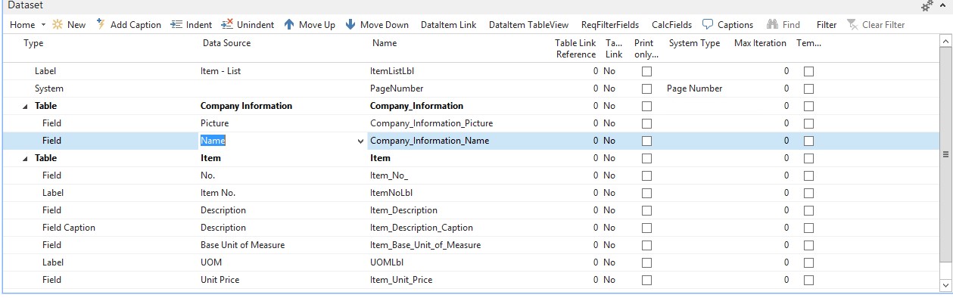Select the Item_Base_Unit_of_Measure name cell
953x298 pixels.
tap(425, 245)
